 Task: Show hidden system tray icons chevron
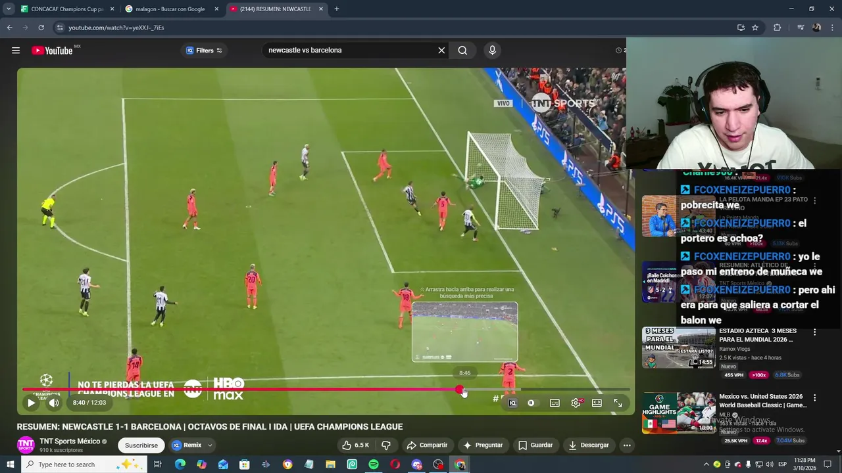coord(706,464)
